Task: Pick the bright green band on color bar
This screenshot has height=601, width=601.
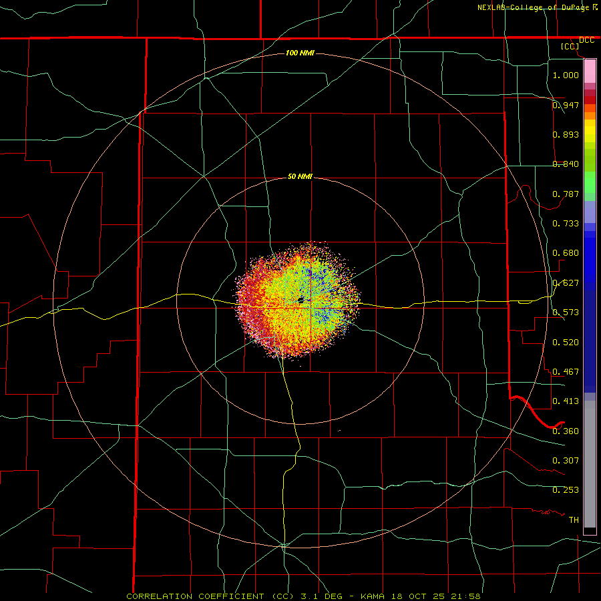Action: coord(590,182)
